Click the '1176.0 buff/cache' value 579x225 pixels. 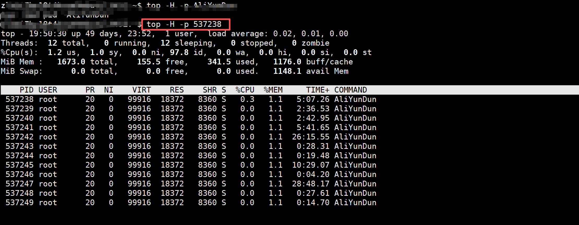313,62
